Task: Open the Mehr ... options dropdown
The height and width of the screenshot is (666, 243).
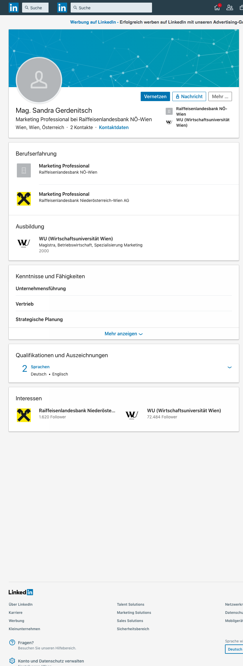Action: (x=220, y=96)
